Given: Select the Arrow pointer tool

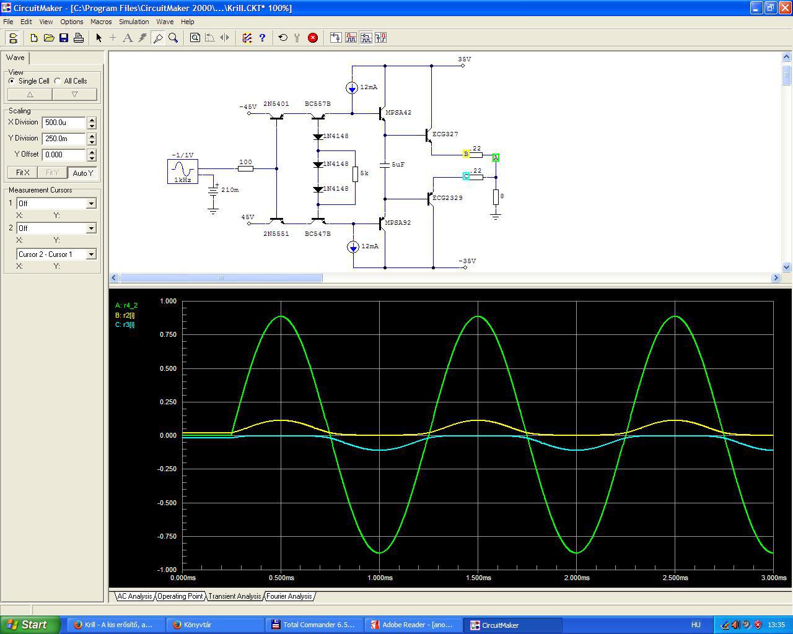Looking at the screenshot, I should 99,38.
